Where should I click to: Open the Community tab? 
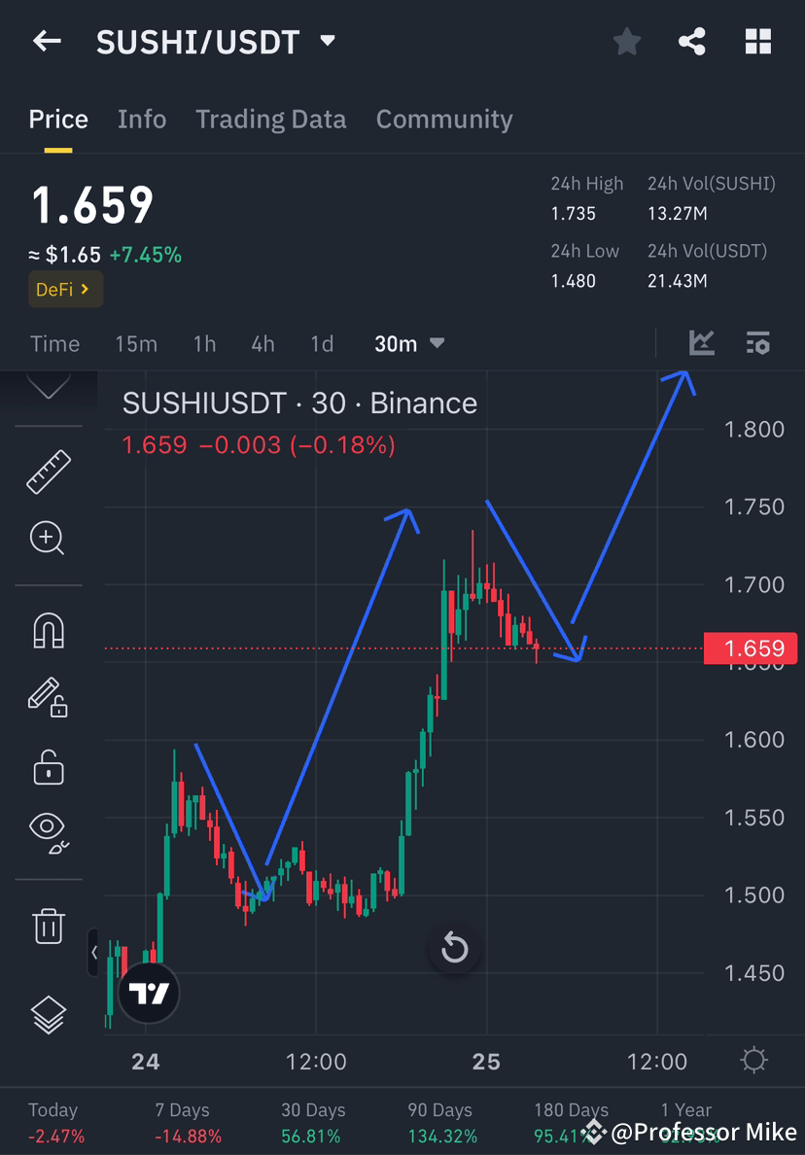444,119
